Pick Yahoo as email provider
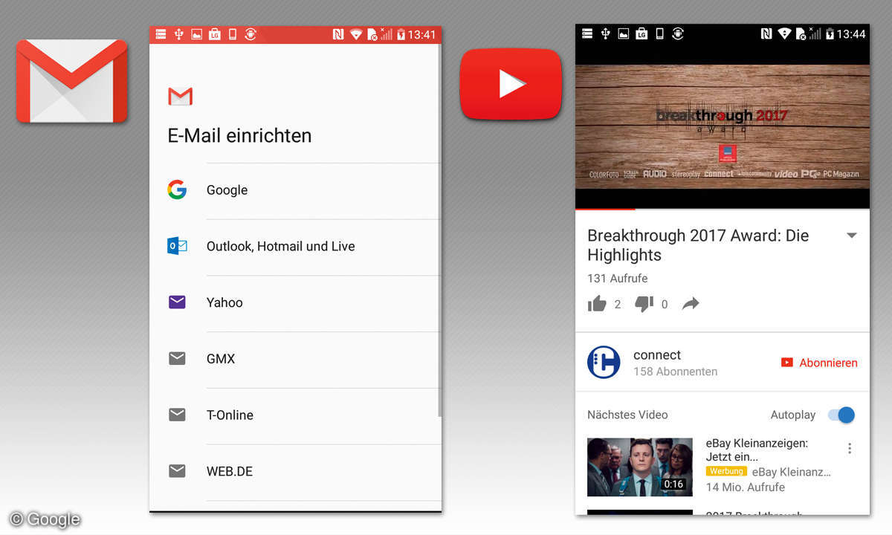 [x=295, y=302]
